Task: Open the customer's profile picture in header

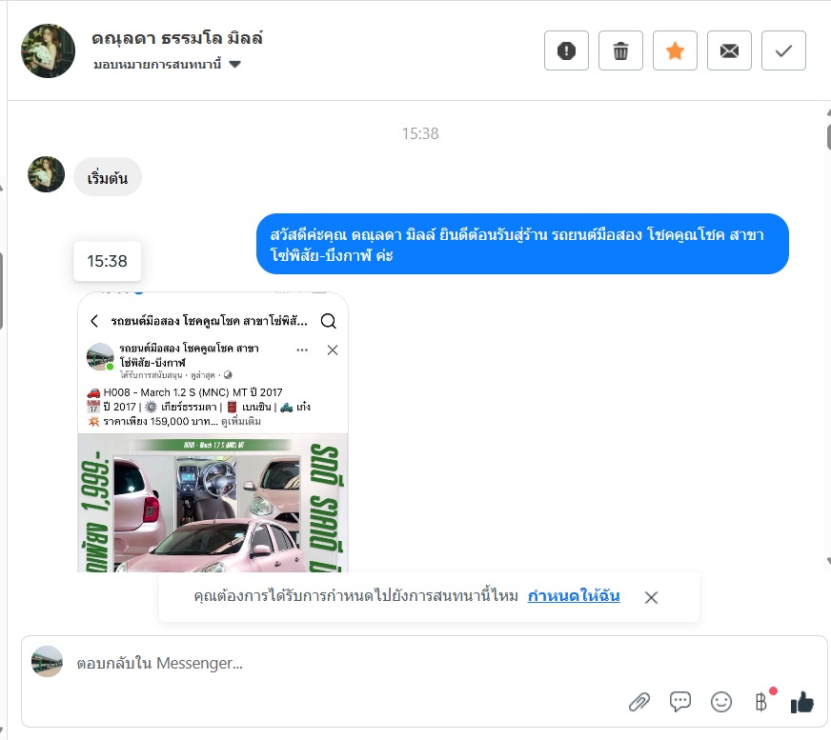Action: pyautogui.click(x=48, y=50)
